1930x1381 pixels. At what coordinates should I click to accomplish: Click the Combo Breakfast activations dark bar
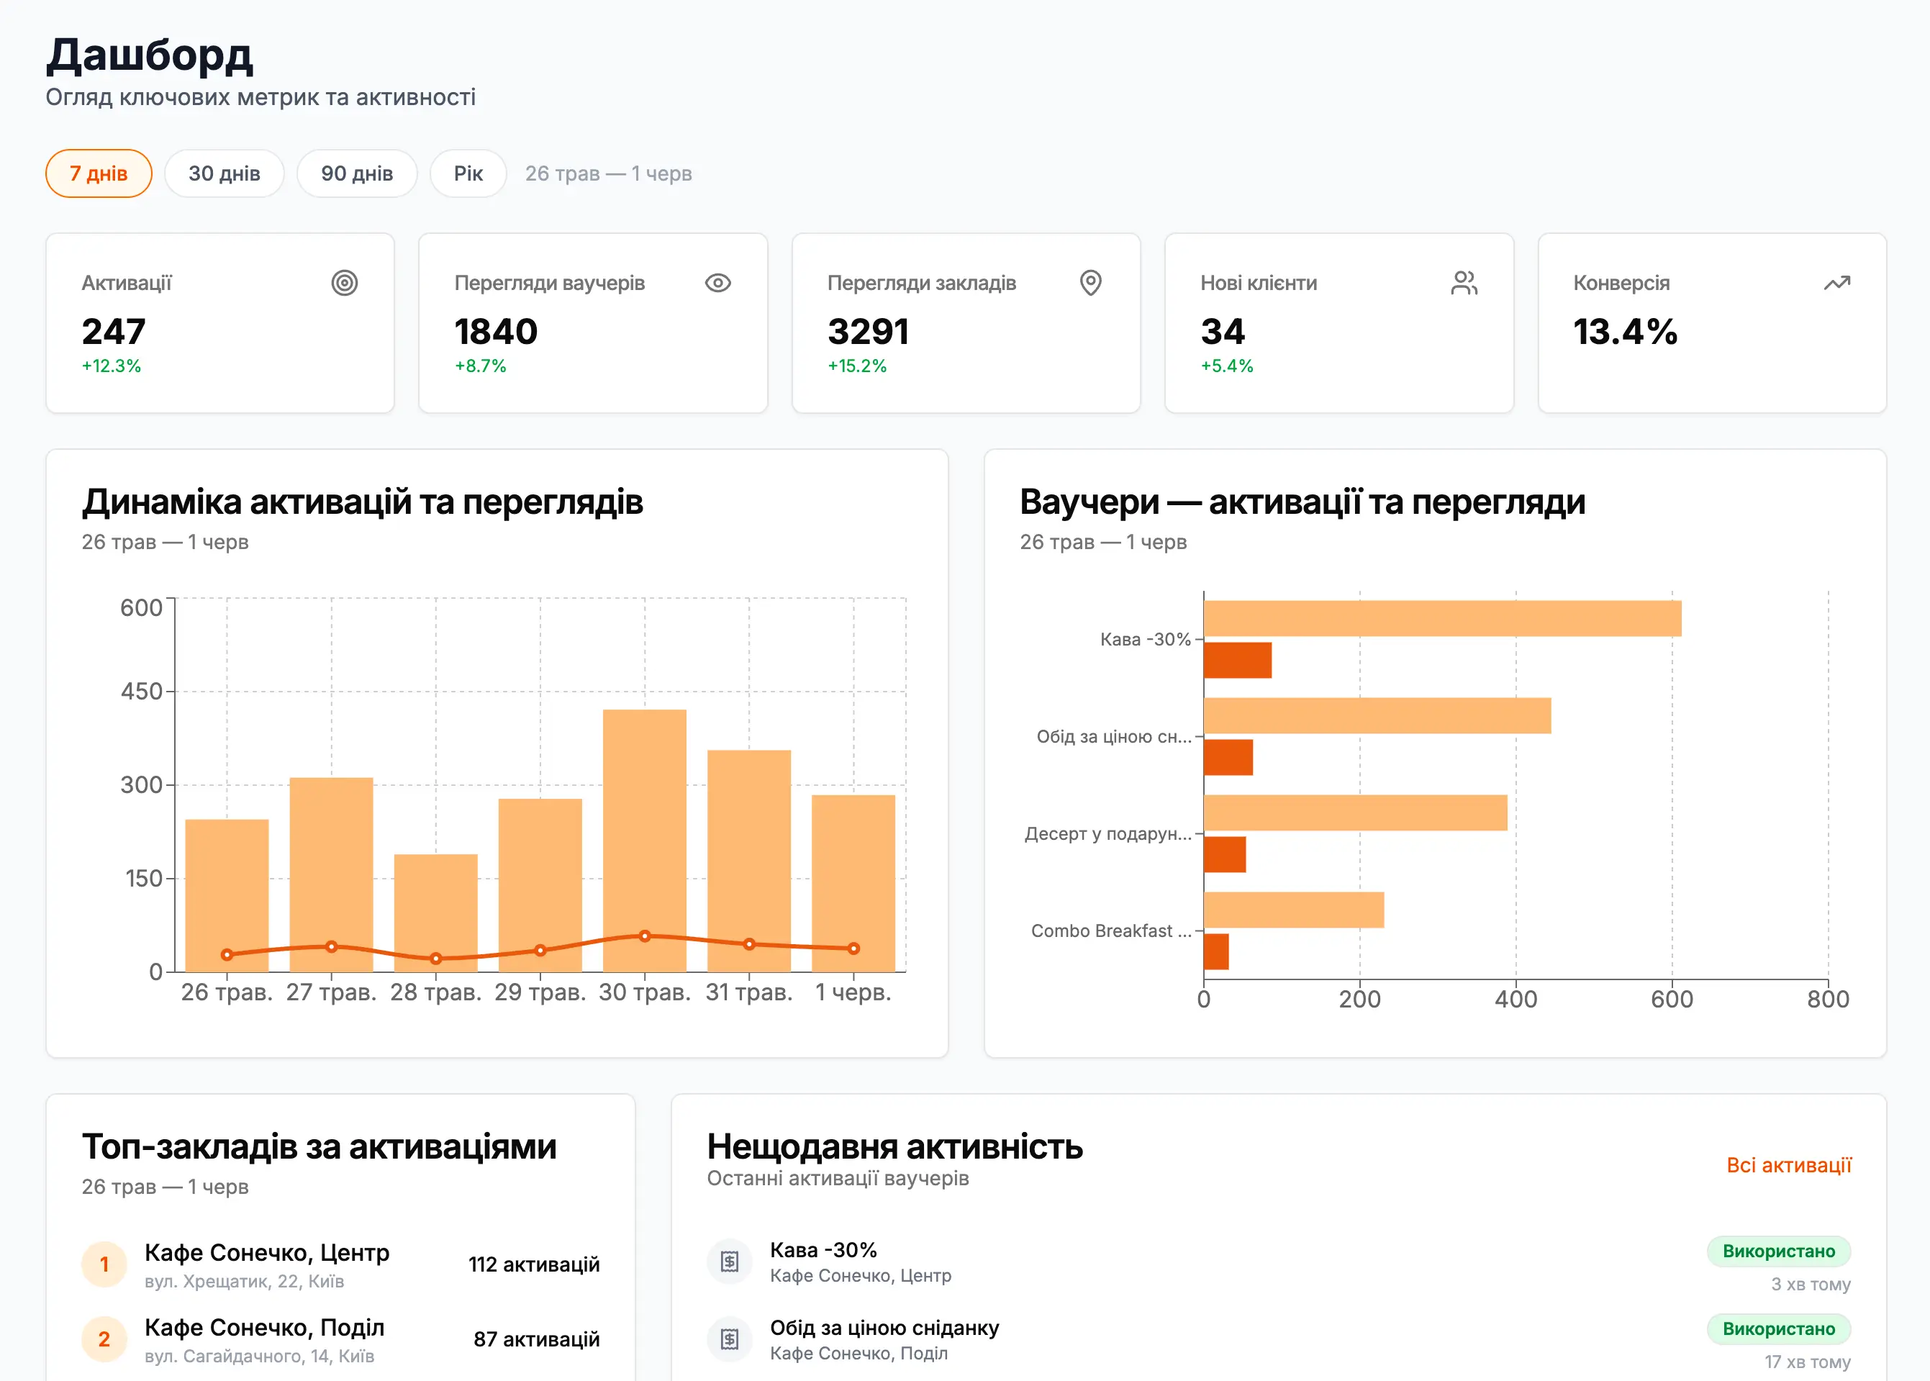(x=1217, y=951)
